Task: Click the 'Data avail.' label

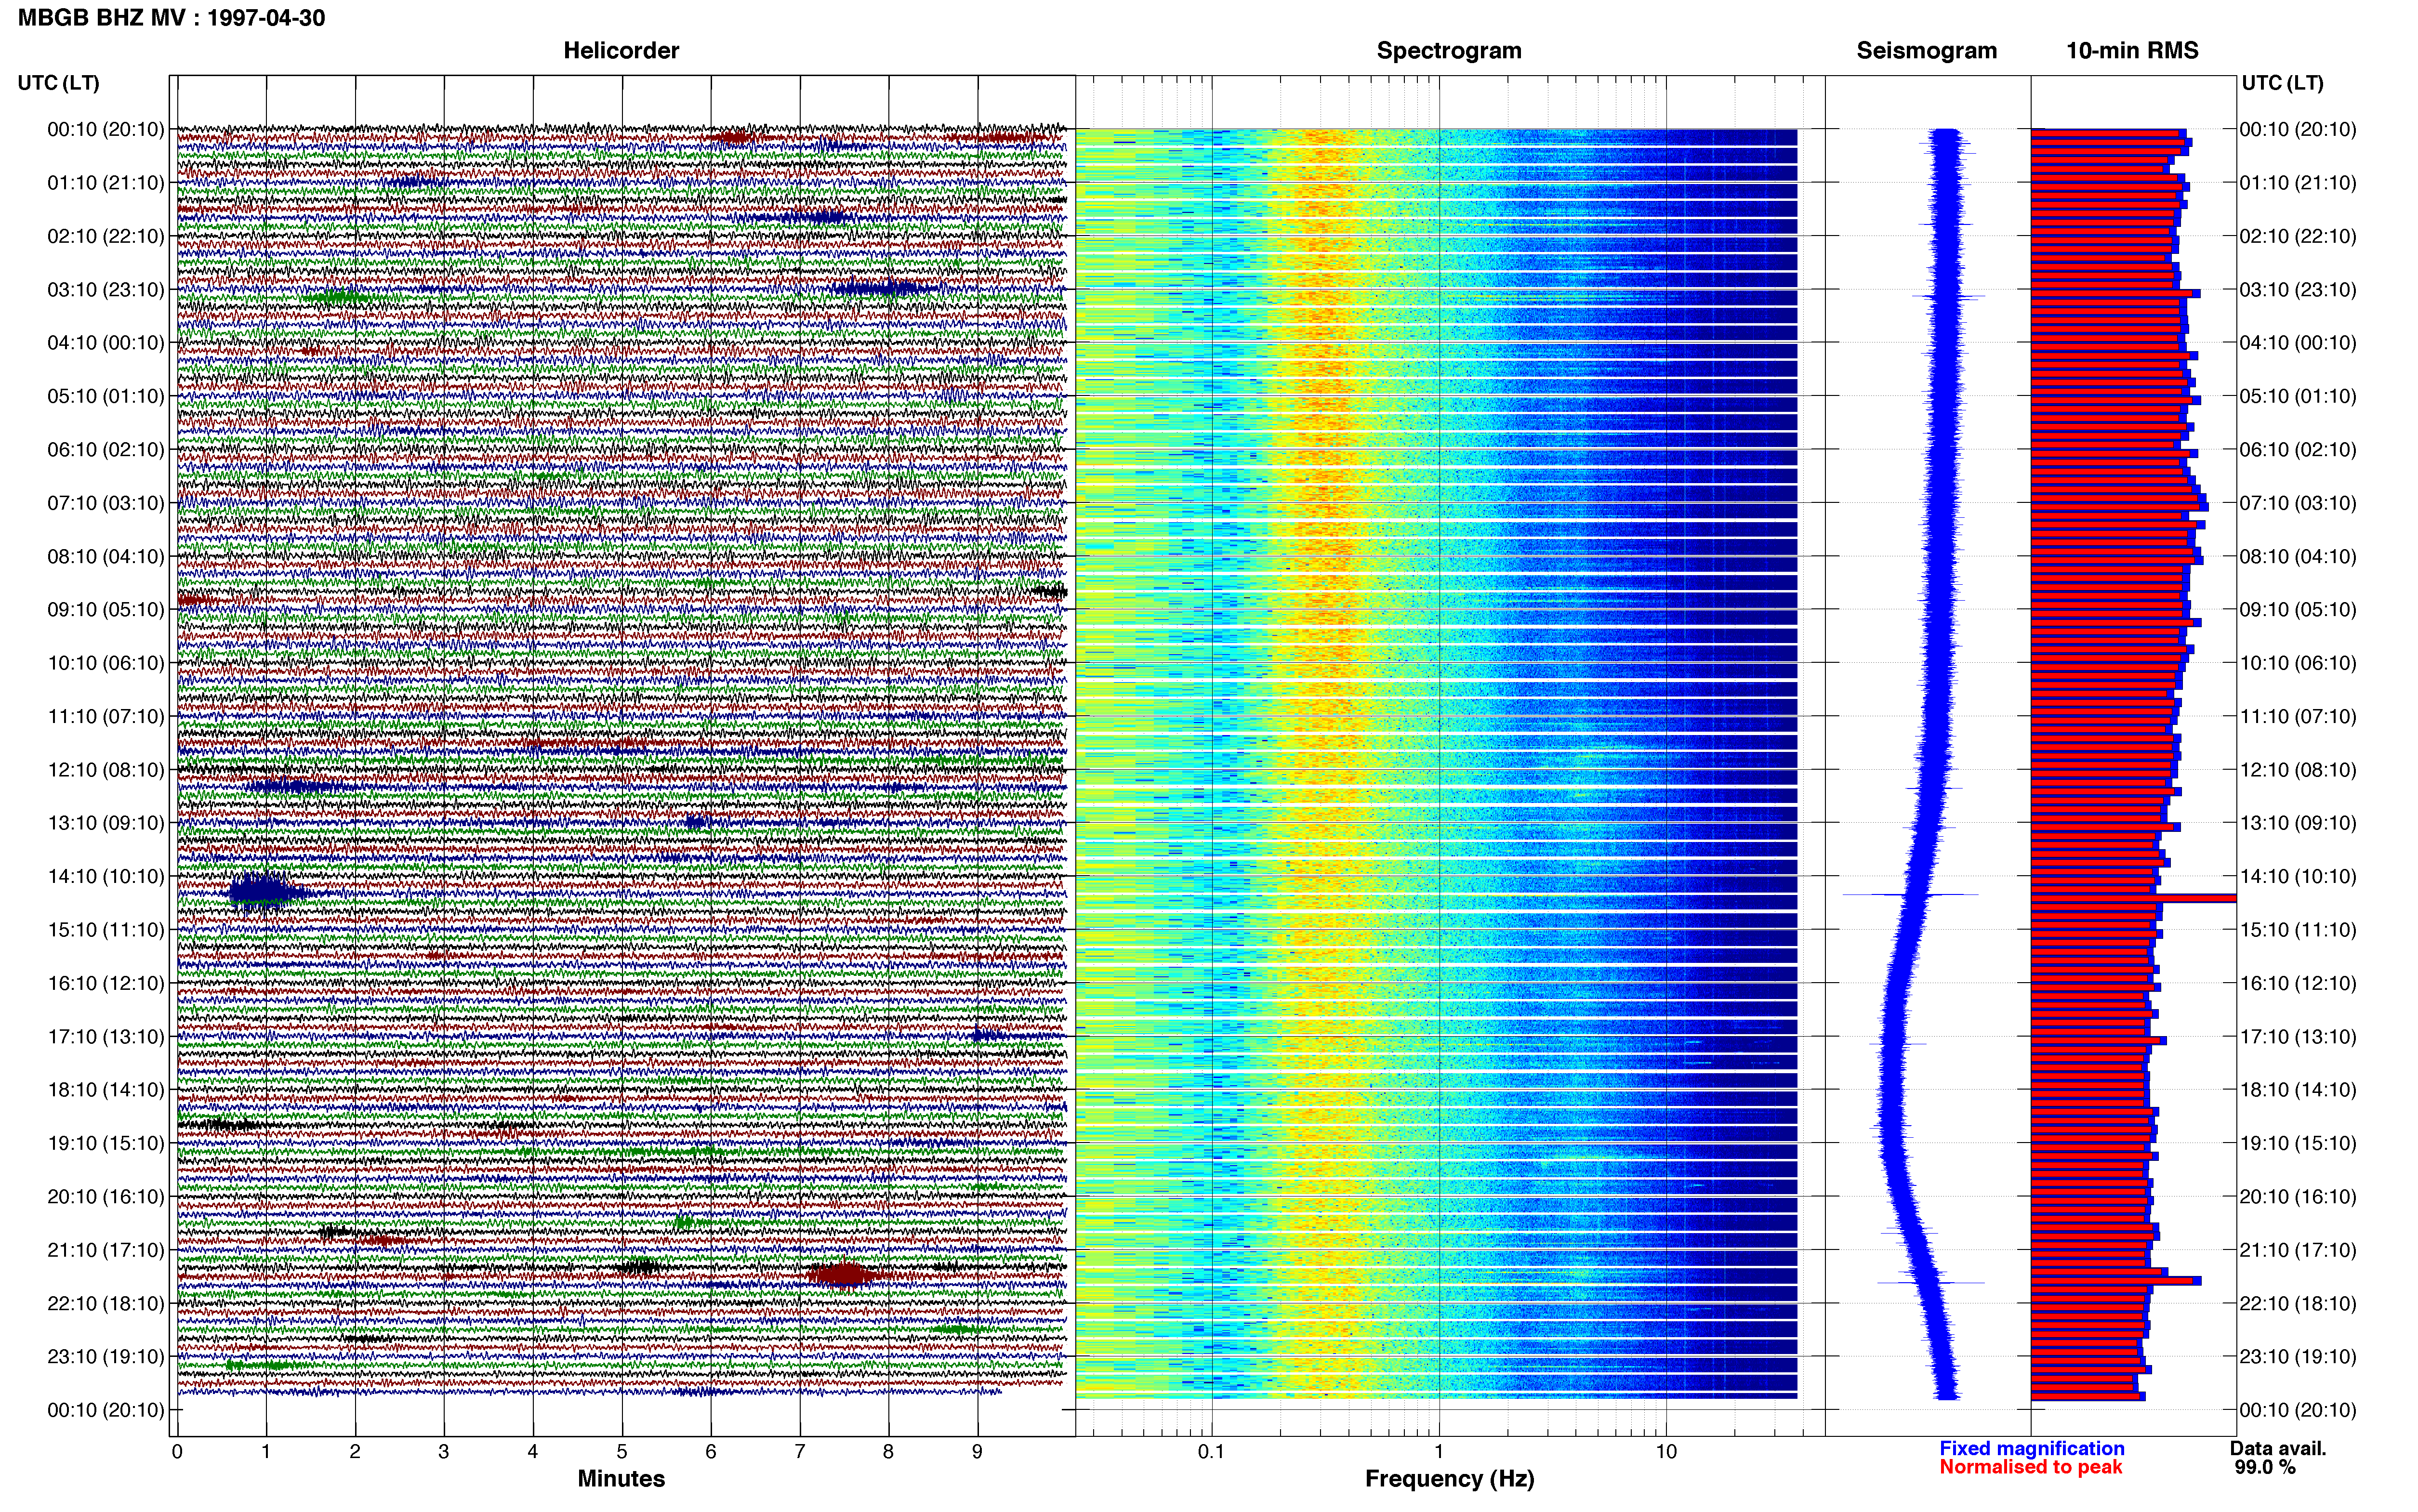Action: 2278,1448
